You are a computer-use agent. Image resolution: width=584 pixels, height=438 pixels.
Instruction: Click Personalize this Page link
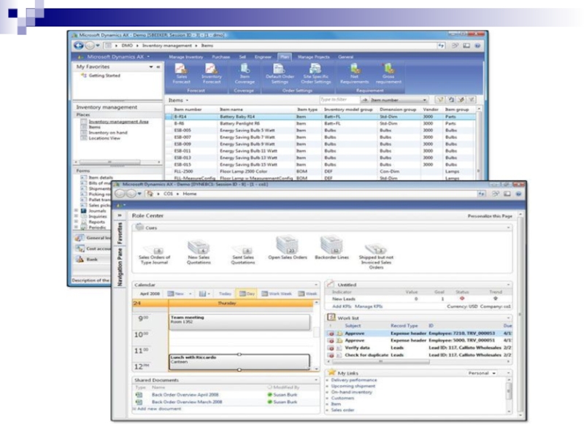tap(490, 216)
